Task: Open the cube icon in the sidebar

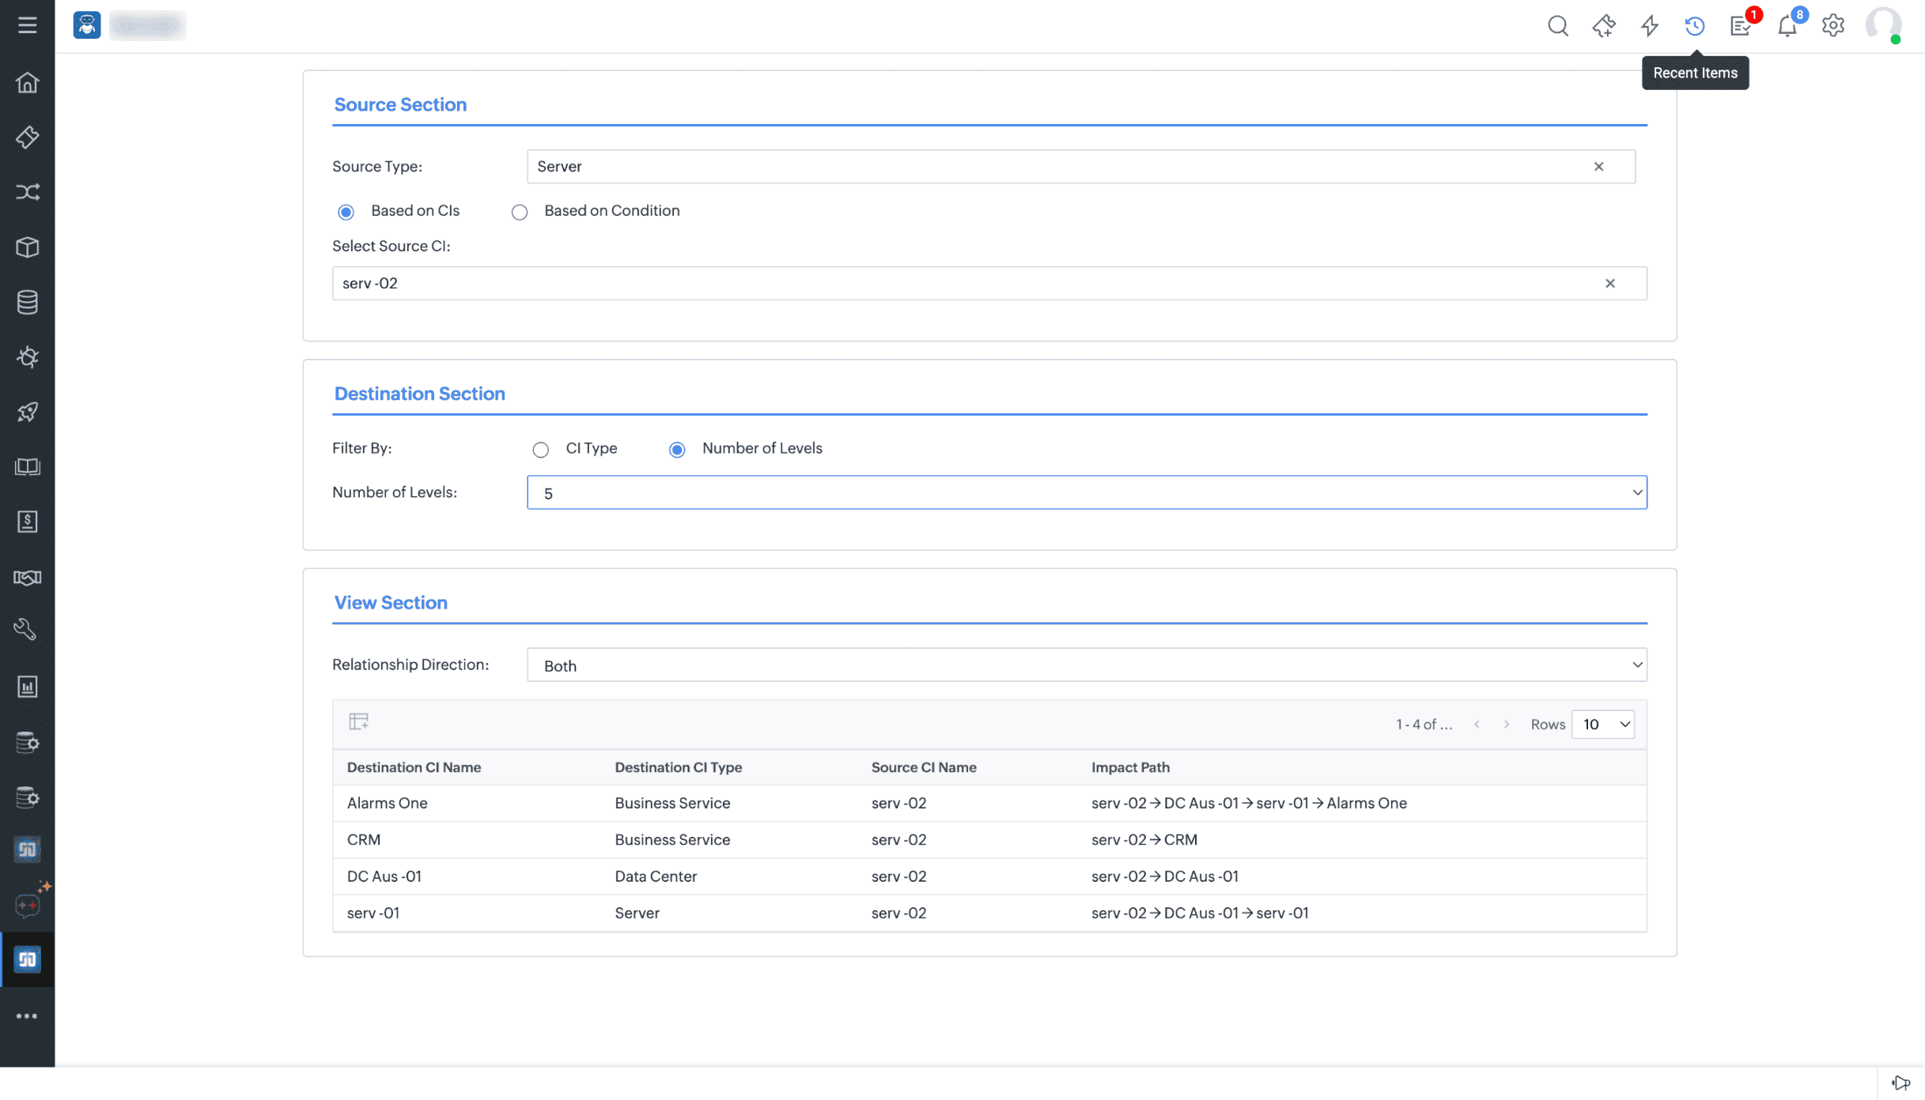Action: point(27,247)
